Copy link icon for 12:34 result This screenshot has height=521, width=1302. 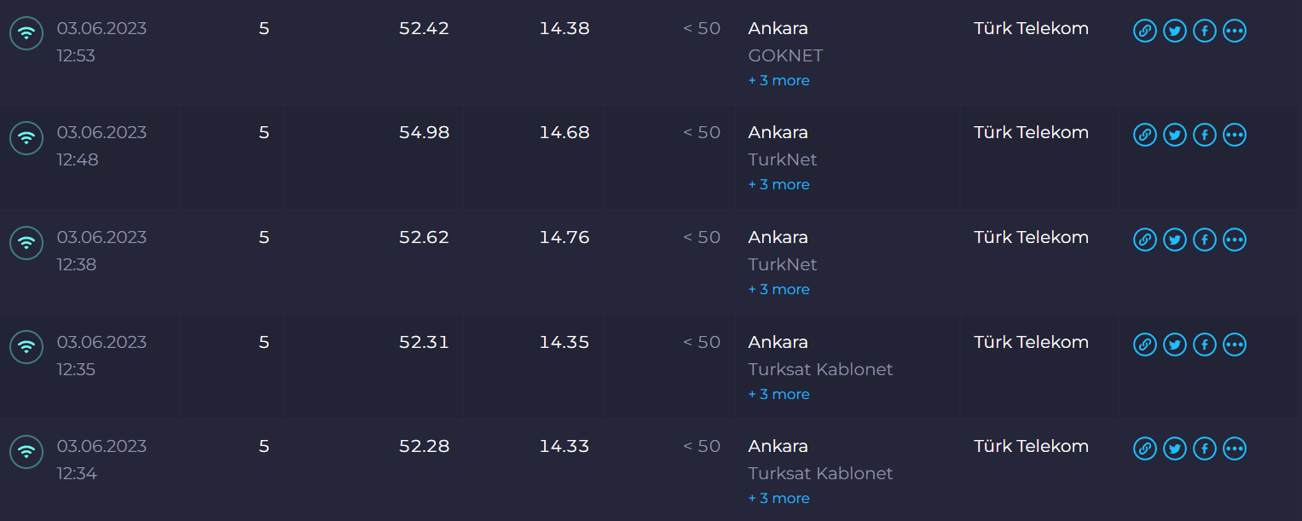[1144, 449]
